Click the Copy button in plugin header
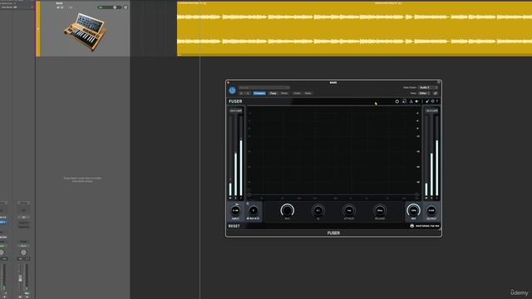Screen dimensions: 532x299 tap(273, 93)
